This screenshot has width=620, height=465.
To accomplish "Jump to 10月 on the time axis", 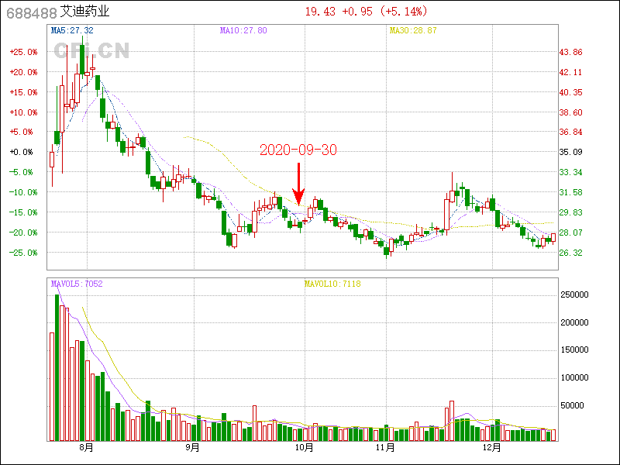I will point(305,448).
